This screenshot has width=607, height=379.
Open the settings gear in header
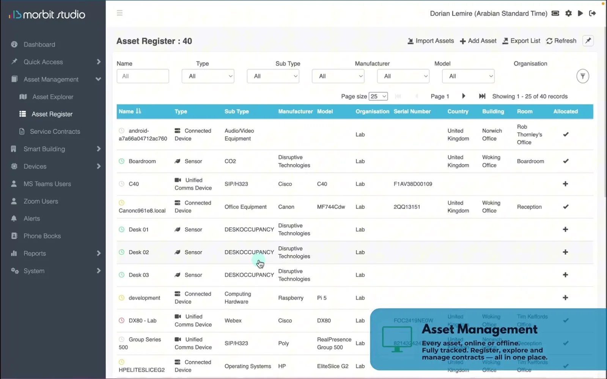[x=568, y=13]
